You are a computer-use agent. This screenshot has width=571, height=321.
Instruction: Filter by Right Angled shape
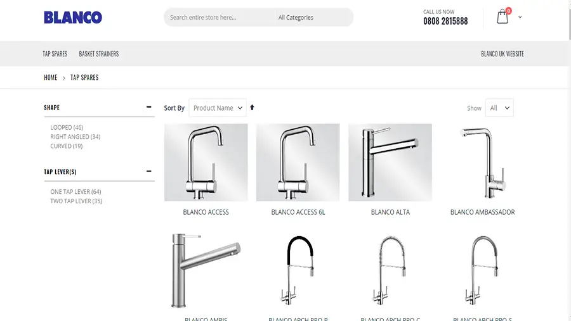[x=75, y=137]
